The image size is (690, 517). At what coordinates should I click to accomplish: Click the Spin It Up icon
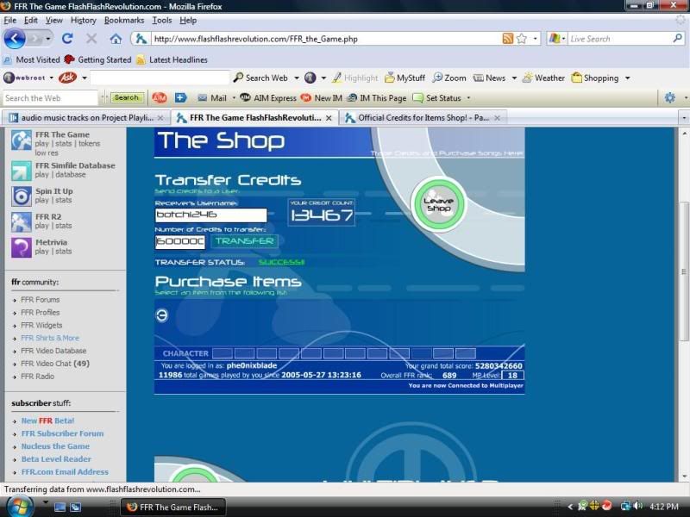pyautogui.click(x=22, y=196)
